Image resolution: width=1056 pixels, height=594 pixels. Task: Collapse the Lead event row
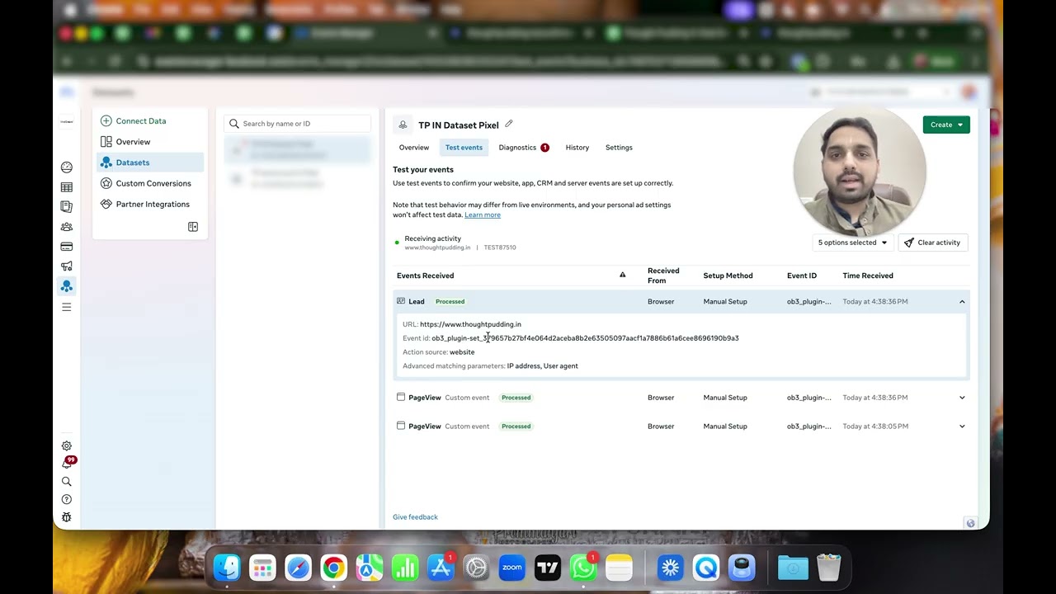(x=962, y=302)
